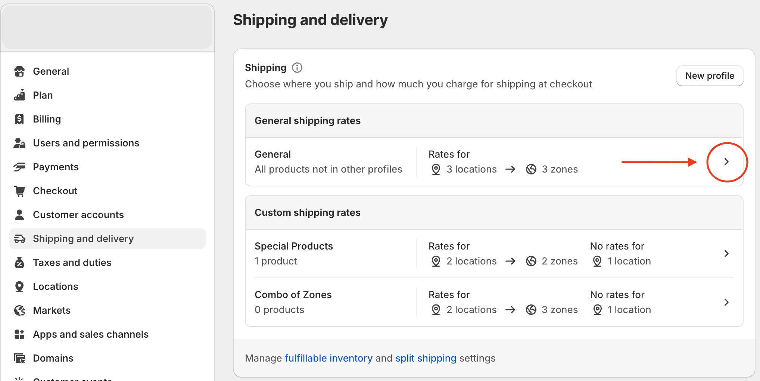Open the fulfillable inventory link

(x=328, y=358)
